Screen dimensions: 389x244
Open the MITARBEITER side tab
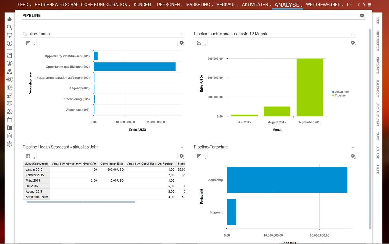pyautogui.click(x=378, y=41)
